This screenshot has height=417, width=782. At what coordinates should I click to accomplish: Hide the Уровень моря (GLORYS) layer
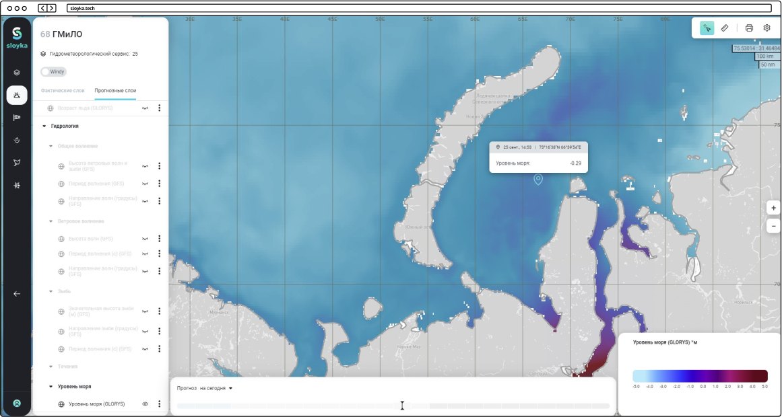(x=145, y=404)
